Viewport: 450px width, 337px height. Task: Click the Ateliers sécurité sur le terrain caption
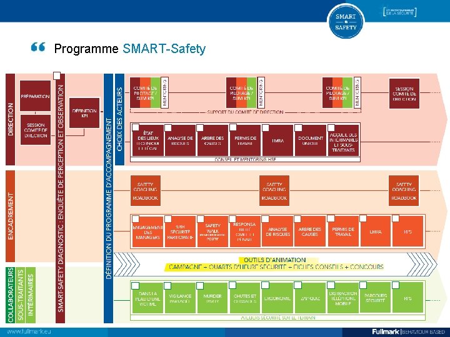coord(277,318)
